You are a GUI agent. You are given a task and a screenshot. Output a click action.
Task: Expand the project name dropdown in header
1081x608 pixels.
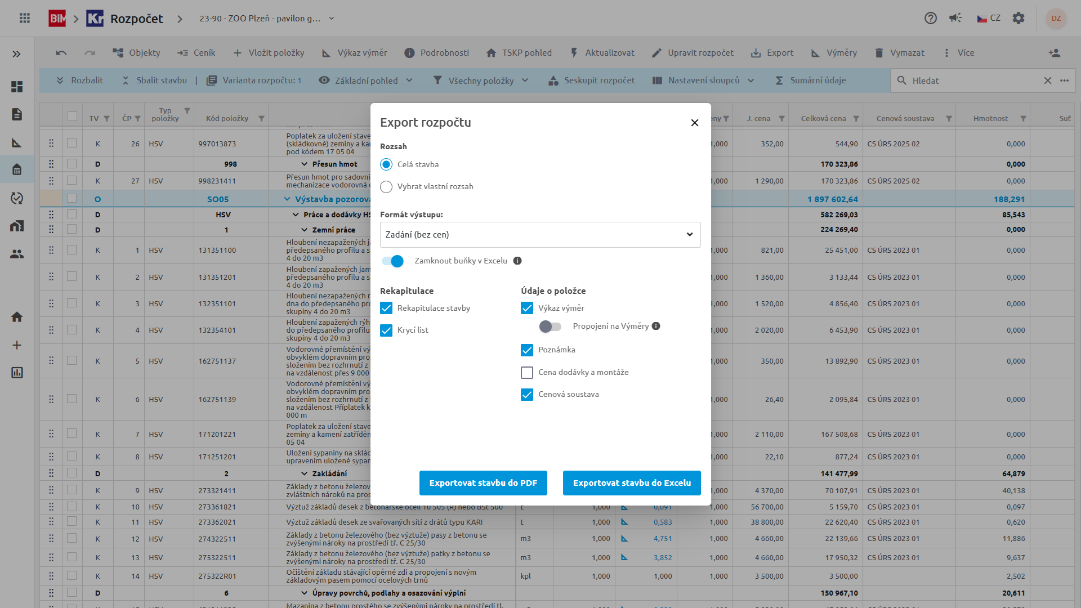(332, 19)
